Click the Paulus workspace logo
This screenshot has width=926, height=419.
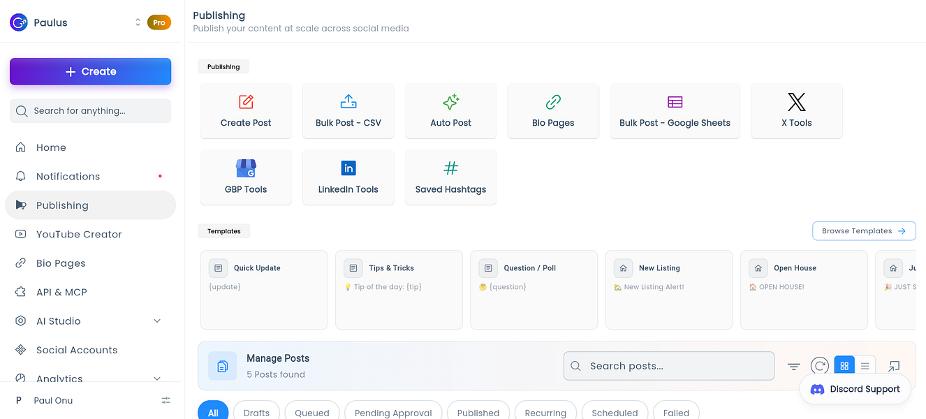click(x=19, y=22)
